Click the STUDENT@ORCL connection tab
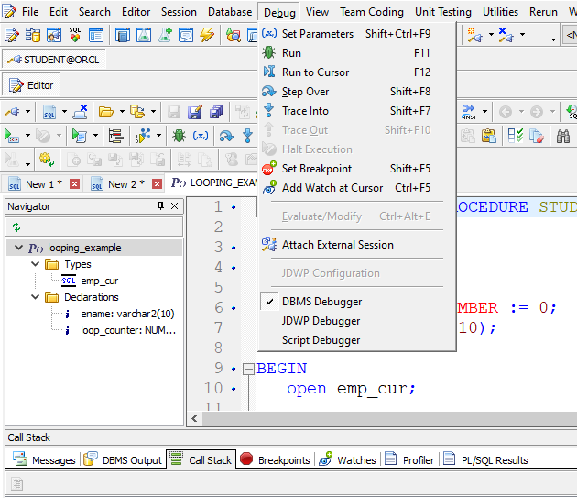Image resolution: width=577 pixels, height=498 pixels. click(54, 60)
